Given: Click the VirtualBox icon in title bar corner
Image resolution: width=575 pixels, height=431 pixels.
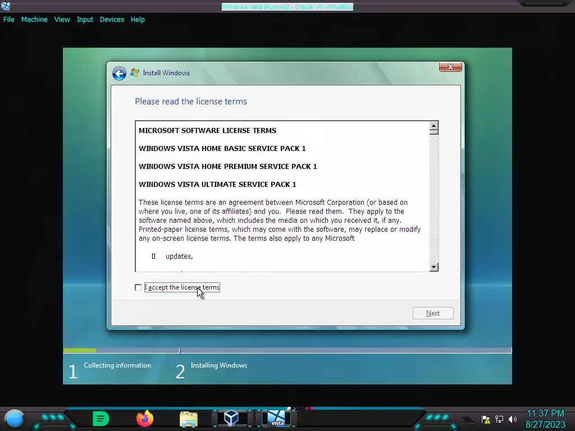Looking at the screenshot, I should coord(6,6).
